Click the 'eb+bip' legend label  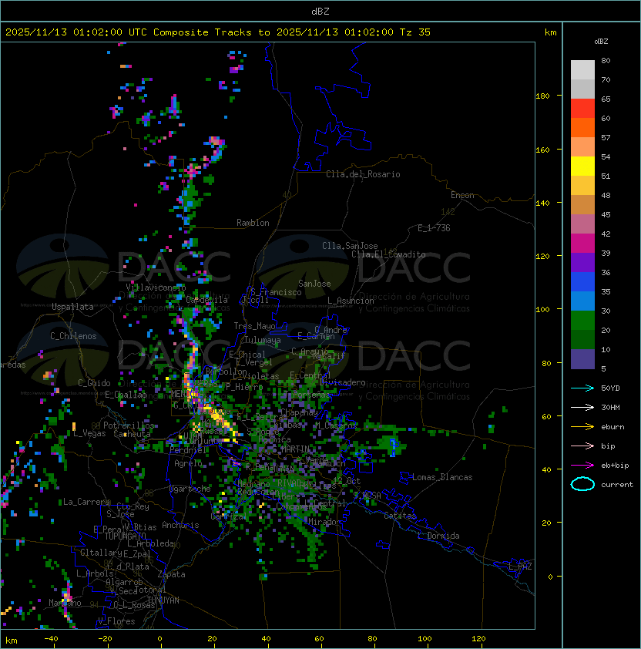point(615,466)
